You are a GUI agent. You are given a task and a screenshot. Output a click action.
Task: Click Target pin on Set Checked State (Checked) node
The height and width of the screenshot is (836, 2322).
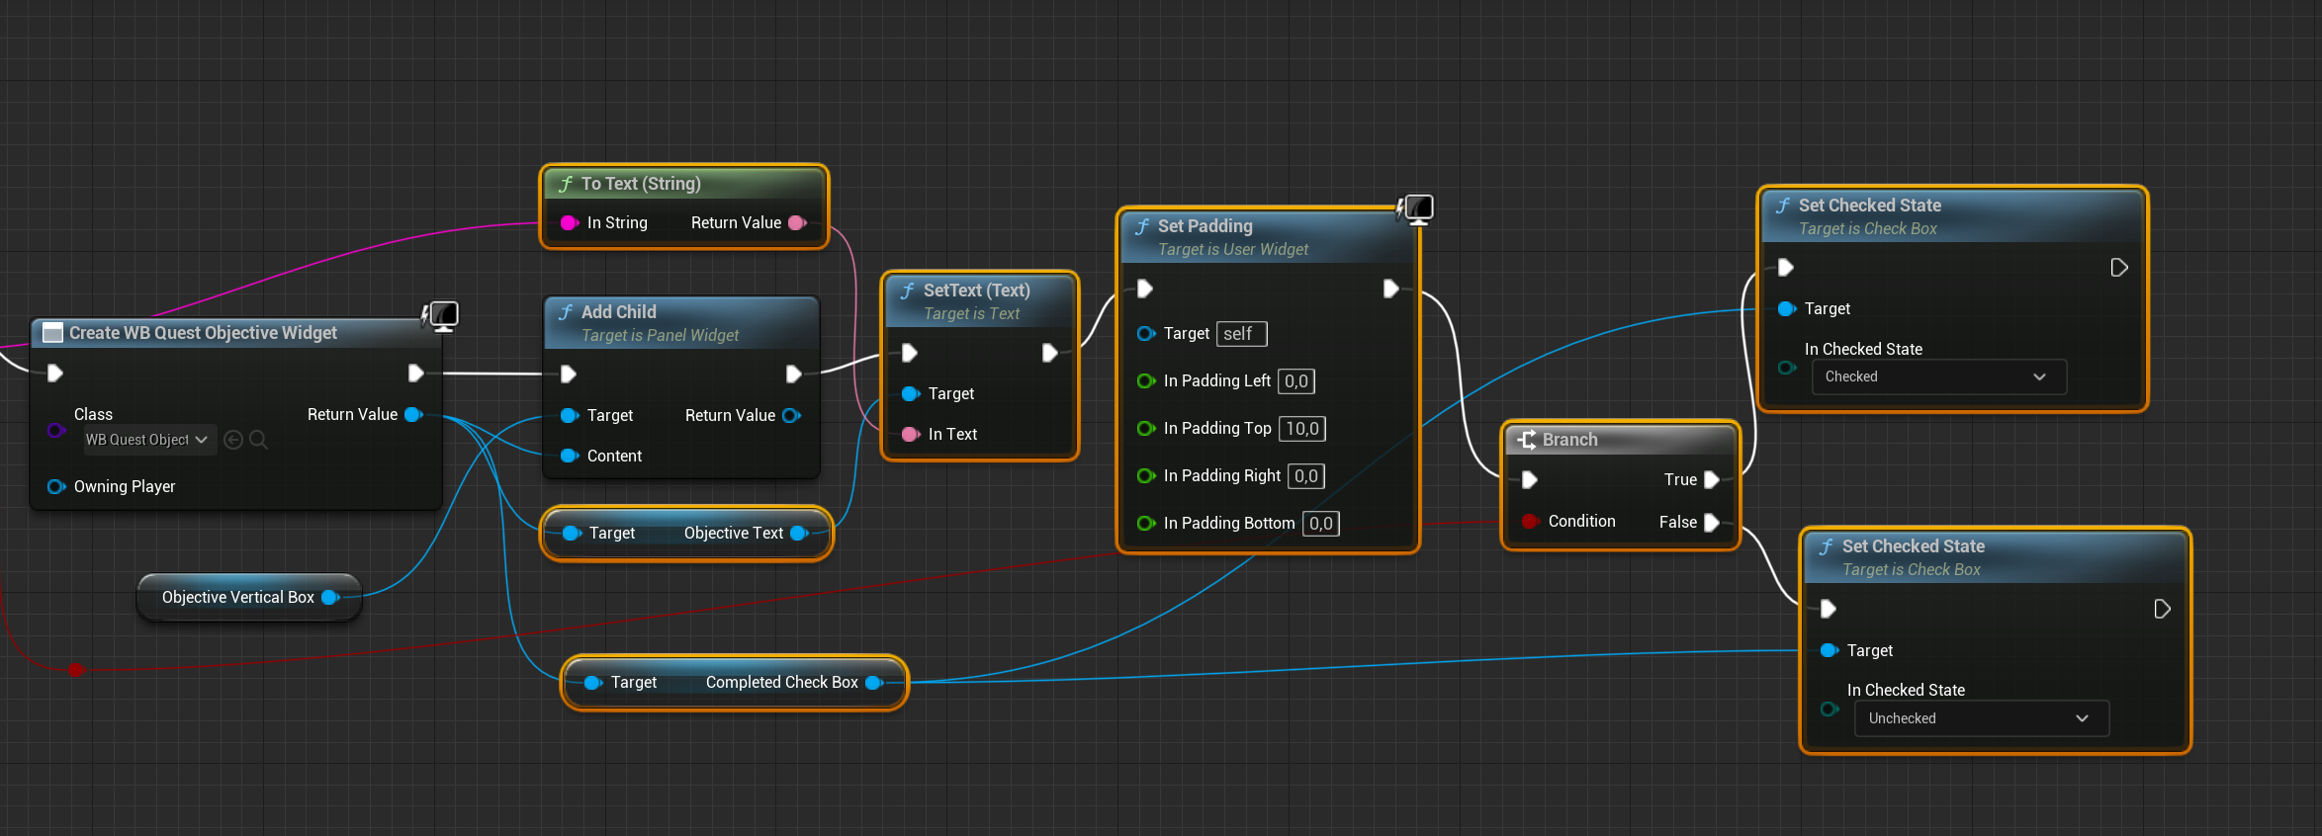pos(1787,309)
